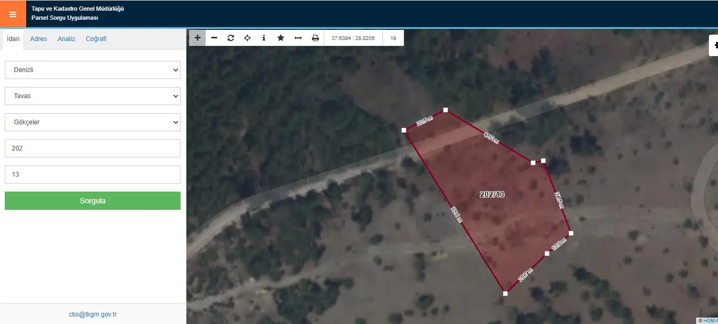This screenshot has width=718, height=324.
Task: Refresh the map view
Action: coord(231,38)
